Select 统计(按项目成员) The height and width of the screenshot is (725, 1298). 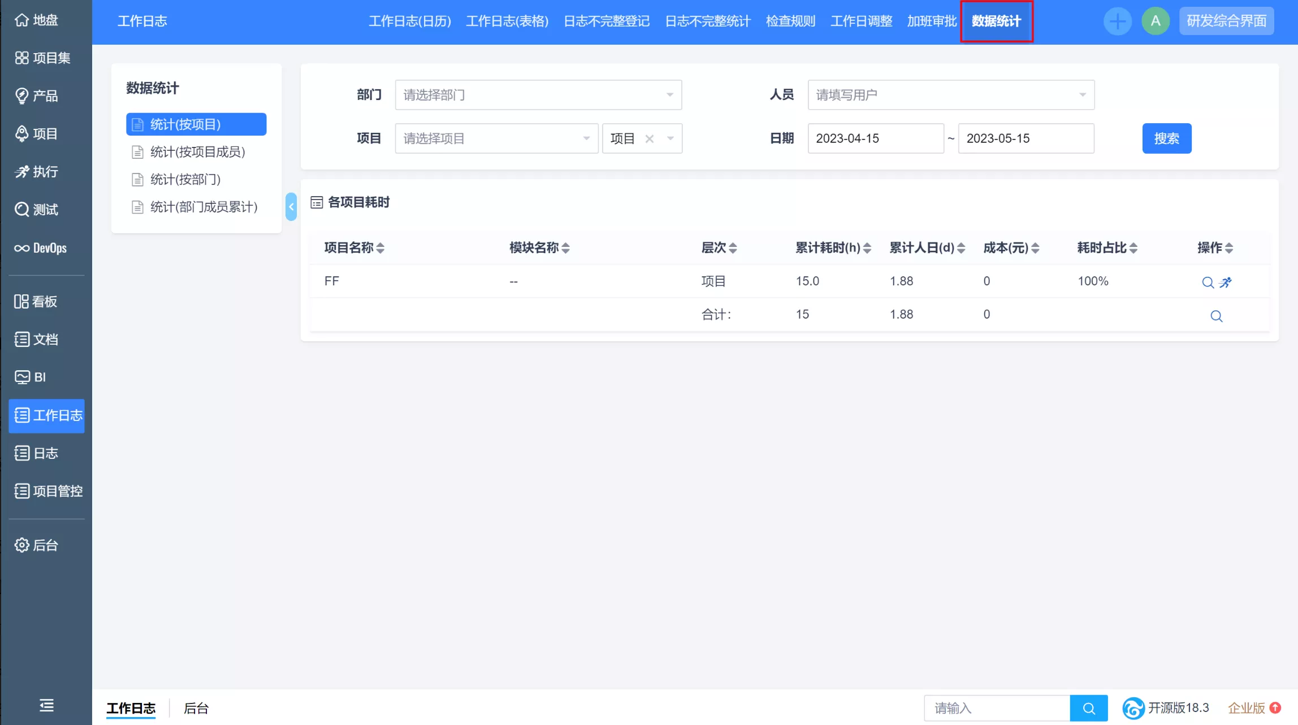(x=196, y=152)
